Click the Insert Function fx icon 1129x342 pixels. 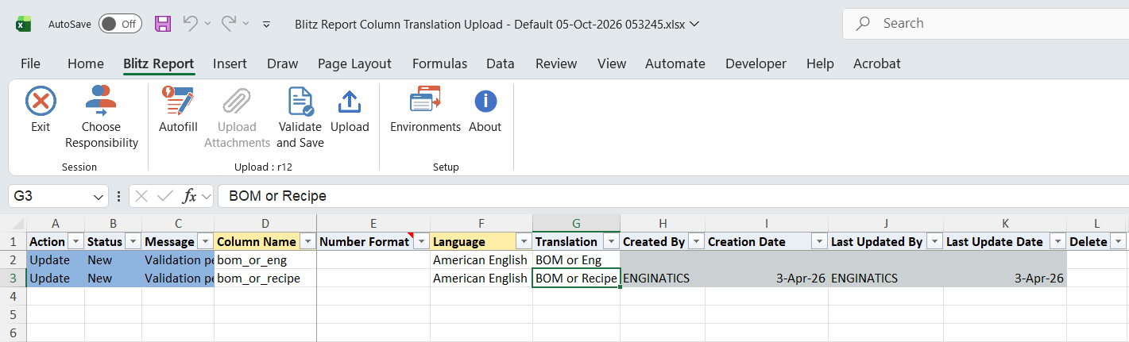190,196
